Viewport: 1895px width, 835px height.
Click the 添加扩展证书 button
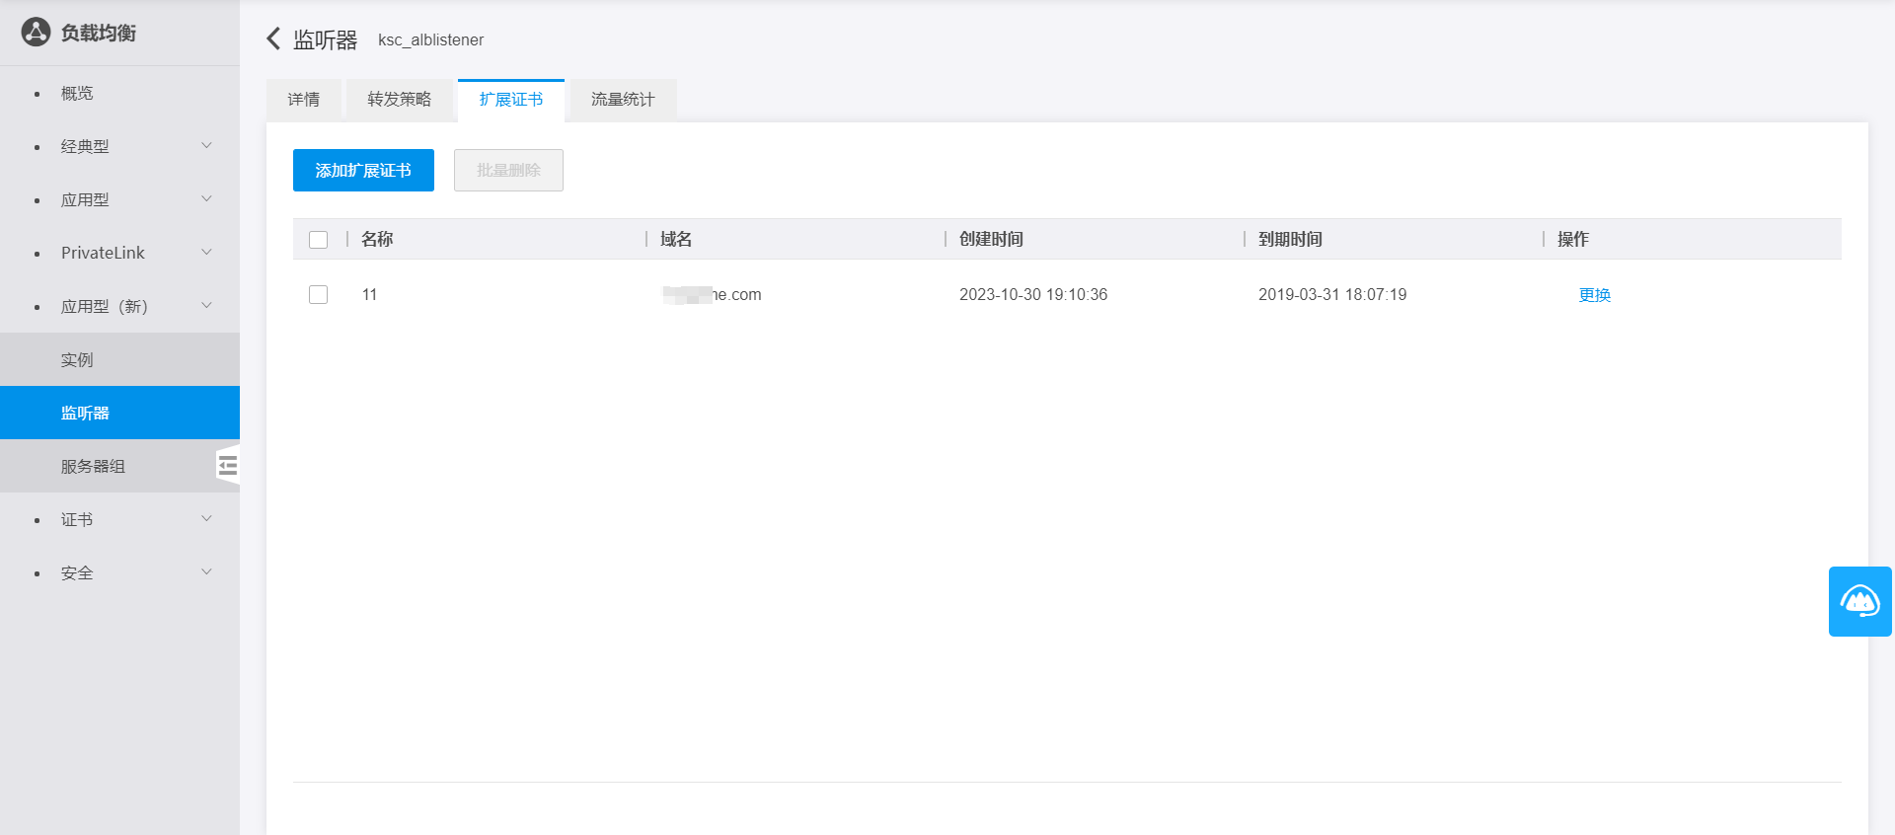tap(363, 171)
